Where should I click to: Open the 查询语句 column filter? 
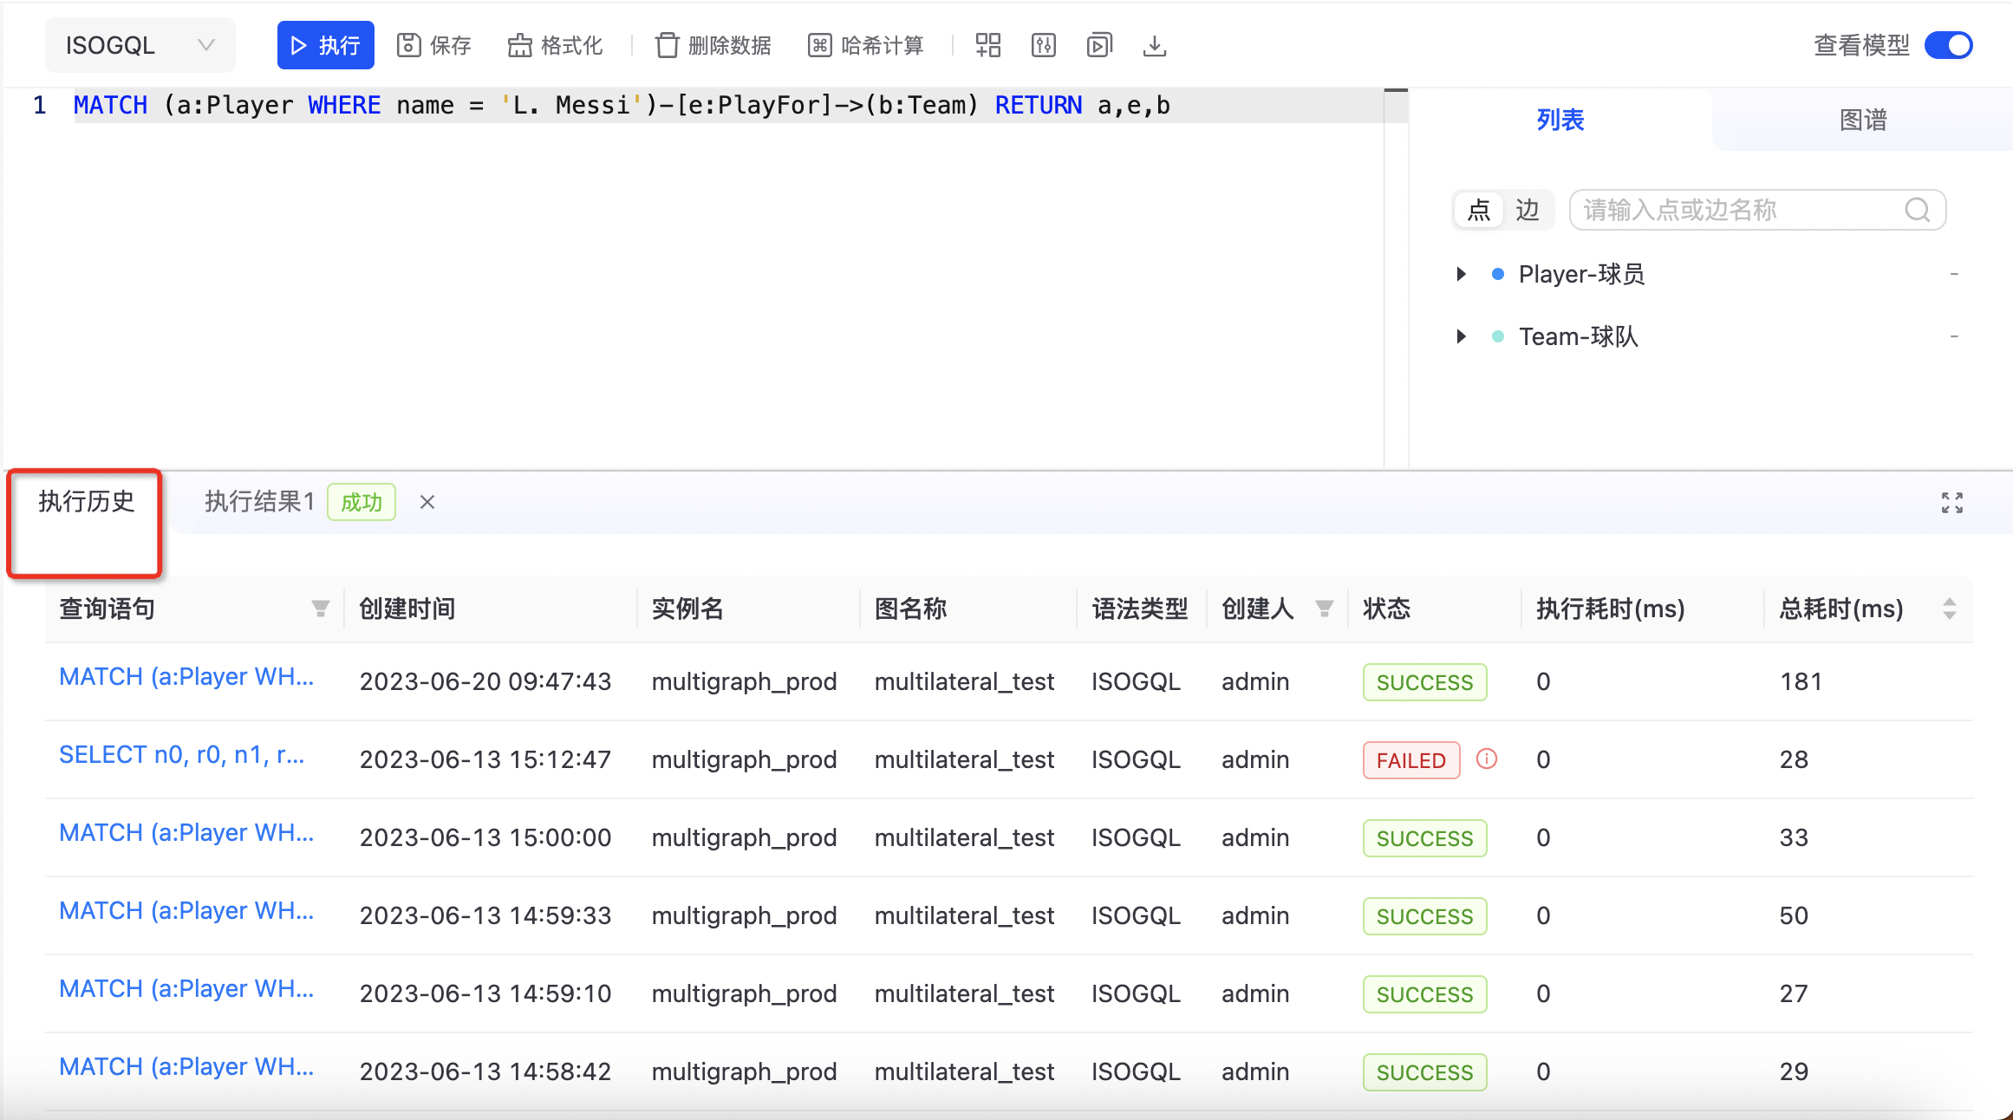tap(321, 609)
